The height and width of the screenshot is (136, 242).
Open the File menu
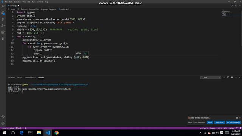6,2
